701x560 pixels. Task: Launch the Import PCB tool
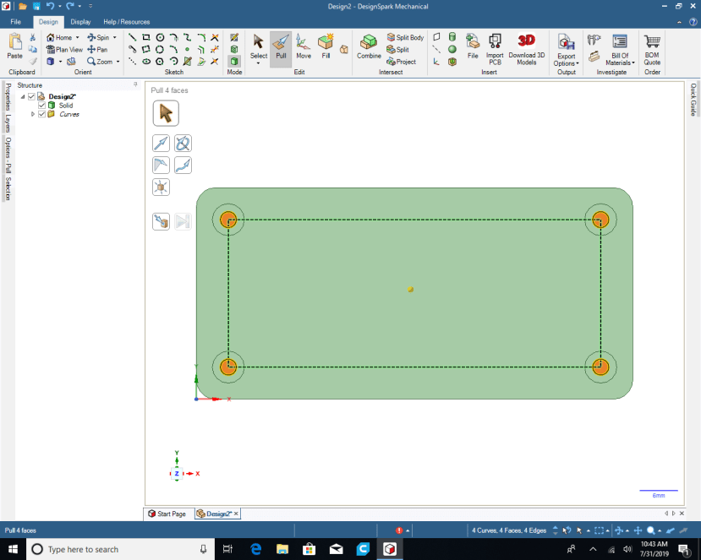tap(494, 48)
